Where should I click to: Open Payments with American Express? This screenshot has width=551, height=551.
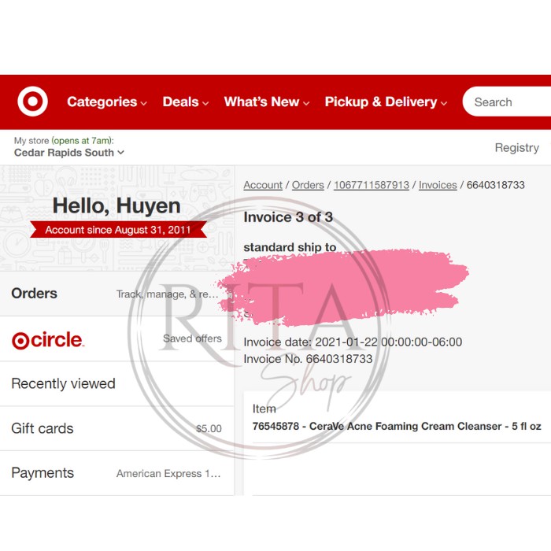tap(117, 473)
